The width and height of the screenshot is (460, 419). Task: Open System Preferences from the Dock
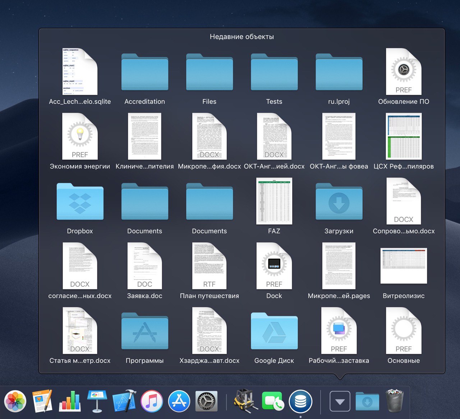(x=206, y=401)
